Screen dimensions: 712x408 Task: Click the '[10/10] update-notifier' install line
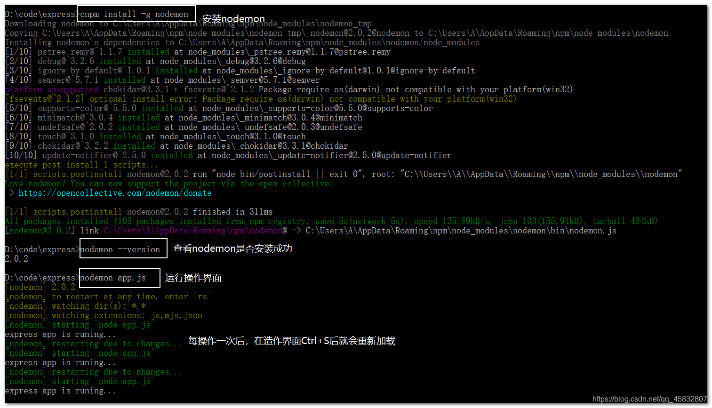[x=228, y=155]
